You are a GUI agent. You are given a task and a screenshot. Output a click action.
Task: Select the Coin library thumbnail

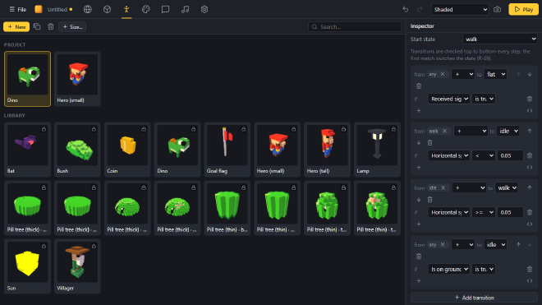click(127, 150)
